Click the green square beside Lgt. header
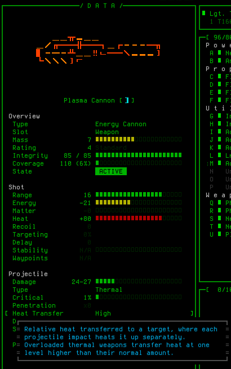The height and width of the screenshot is (369, 231). coord(204,13)
